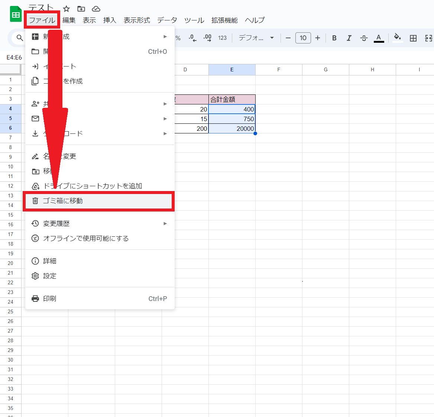Toggle bold formatting
Image resolution: width=434 pixels, height=417 pixels.
pyautogui.click(x=334, y=38)
